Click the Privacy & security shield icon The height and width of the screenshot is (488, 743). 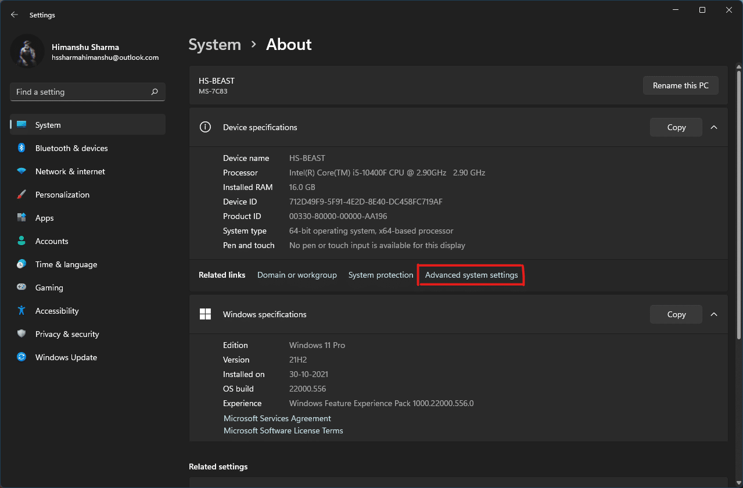tap(21, 334)
